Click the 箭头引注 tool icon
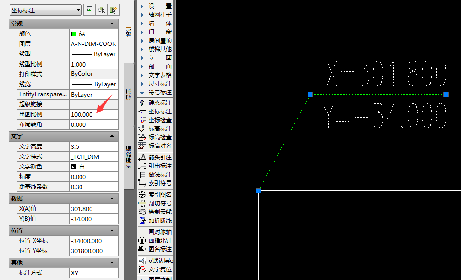The image size is (461, 280). (x=142, y=157)
